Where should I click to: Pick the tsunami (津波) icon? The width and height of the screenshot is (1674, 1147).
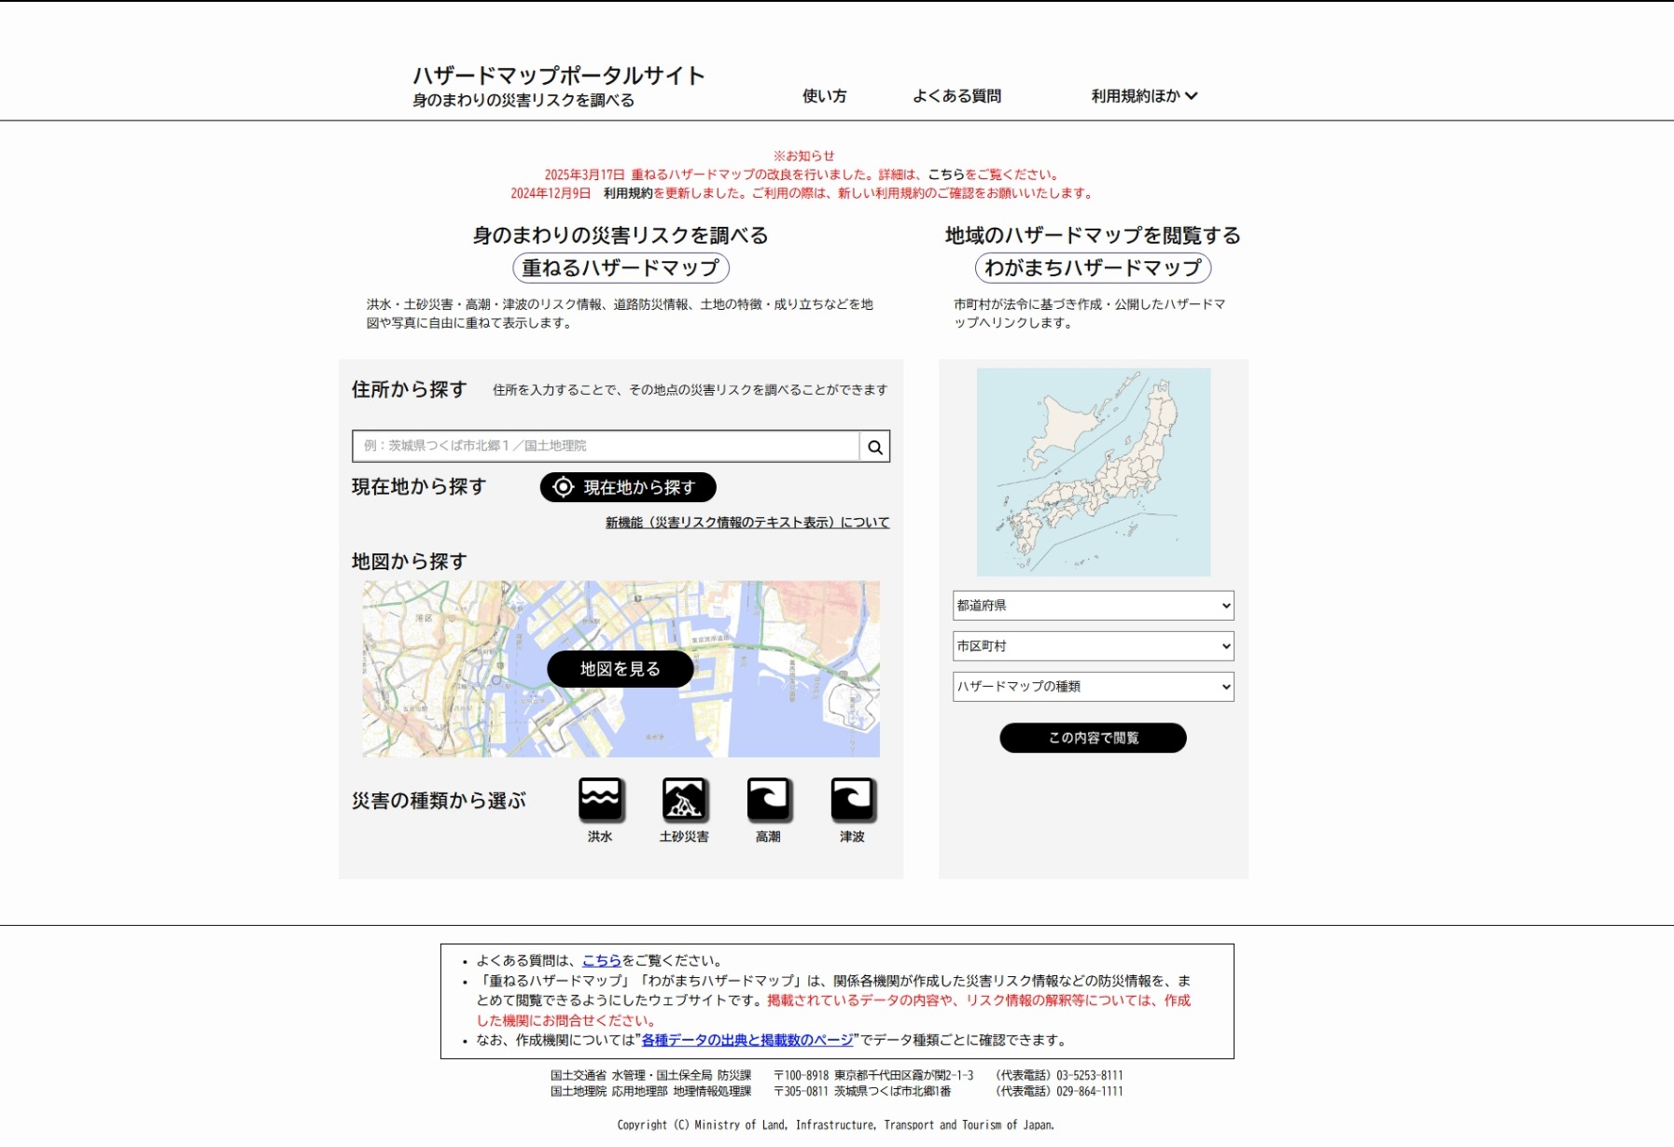pyautogui.click(x=852, y=800)
